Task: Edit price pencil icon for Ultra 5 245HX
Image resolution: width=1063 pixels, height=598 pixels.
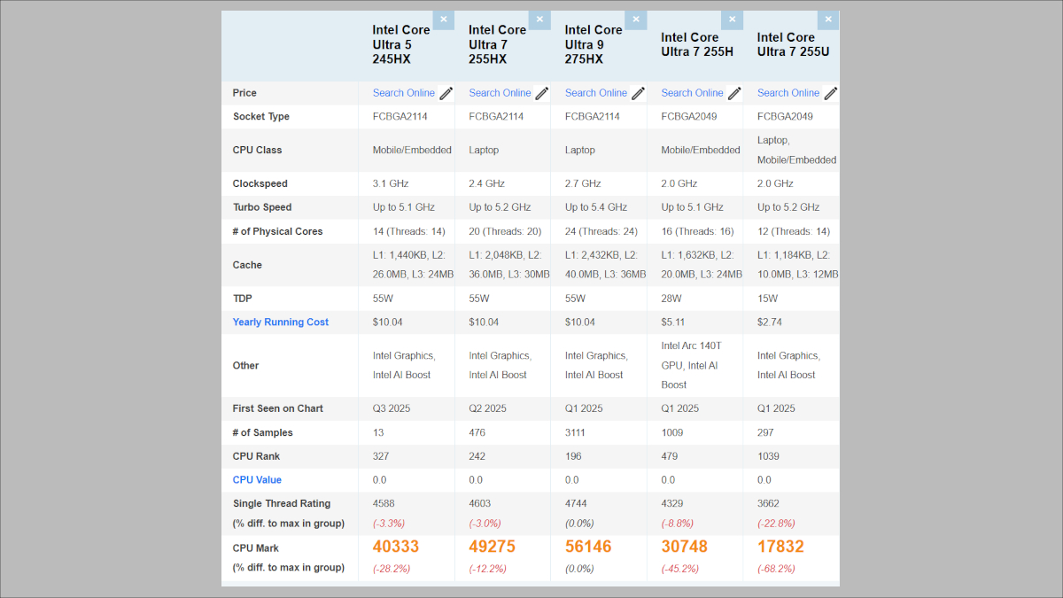Action: pyautogui.click(x=446, y=93)
